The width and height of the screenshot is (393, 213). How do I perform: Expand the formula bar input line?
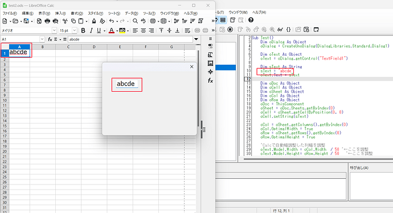pyautogui.click(x=197, y=39)
